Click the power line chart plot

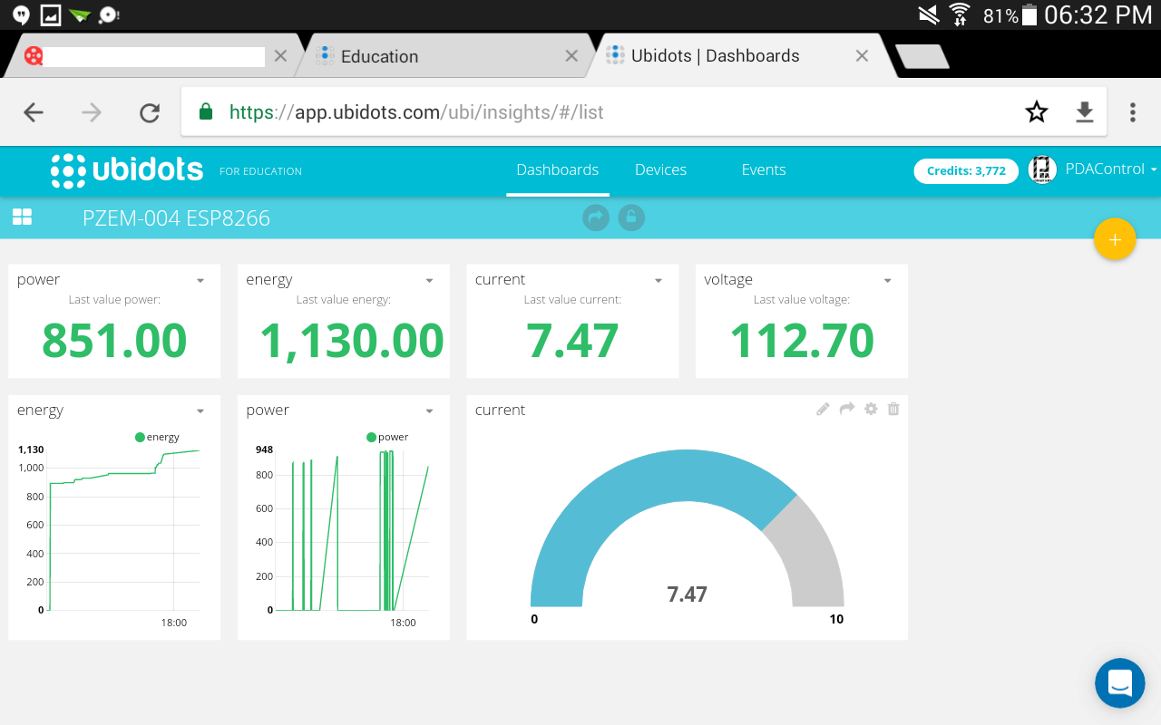(352, 530)
